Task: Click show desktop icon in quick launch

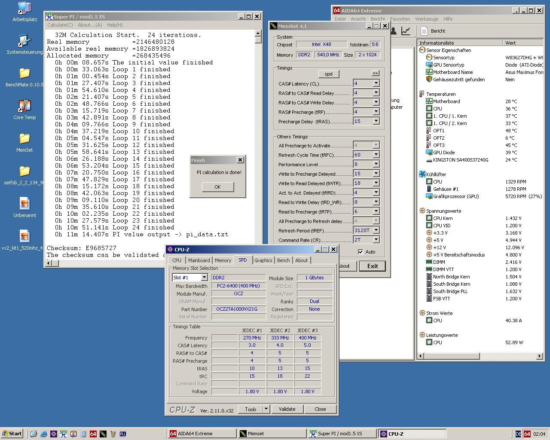Action: (34, 434)
